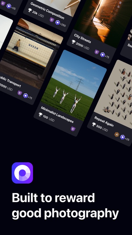Tap hexagon token icon on Geometric Composition
Image resolution: width=132 pixels, height=235 pixels.
[58, 23]
